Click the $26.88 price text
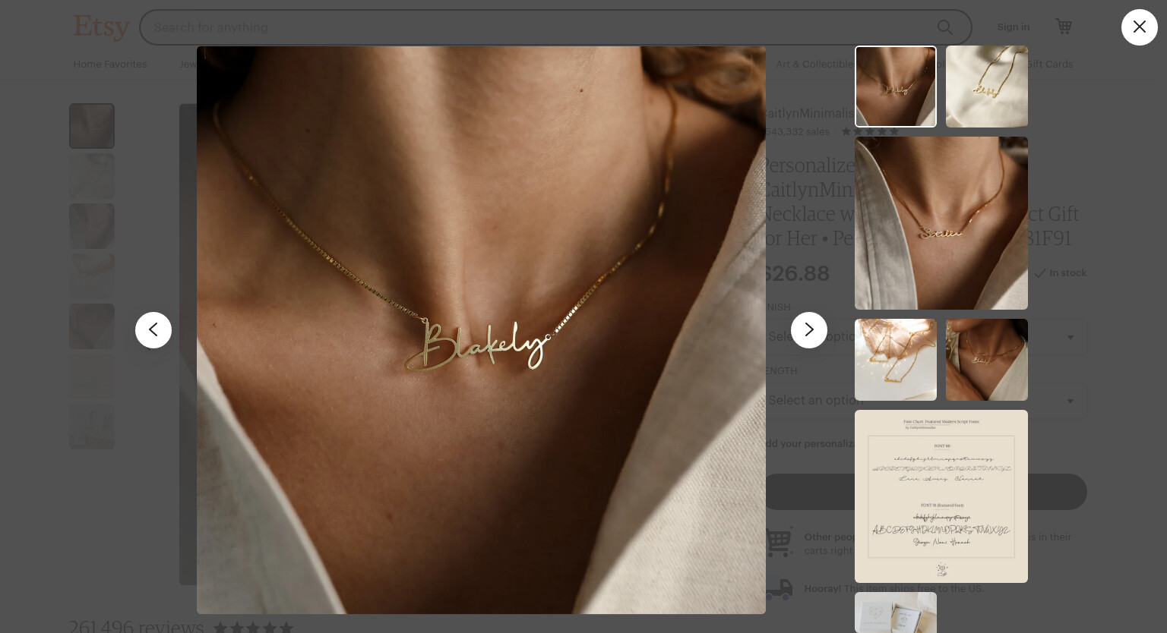Viewport: 1167px width, 633px height. point(798,274)
